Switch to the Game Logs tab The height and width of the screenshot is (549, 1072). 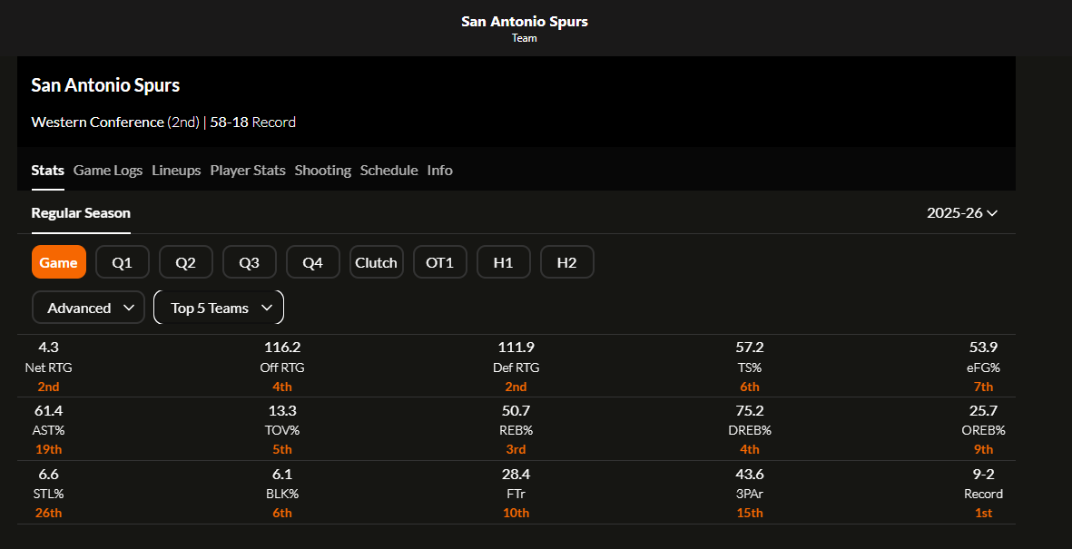pos(108,171)
